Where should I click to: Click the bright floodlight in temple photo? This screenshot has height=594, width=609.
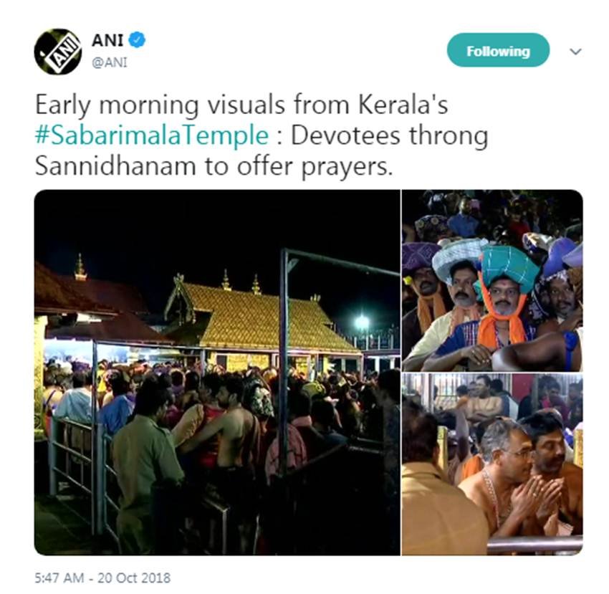click(362, 322)
